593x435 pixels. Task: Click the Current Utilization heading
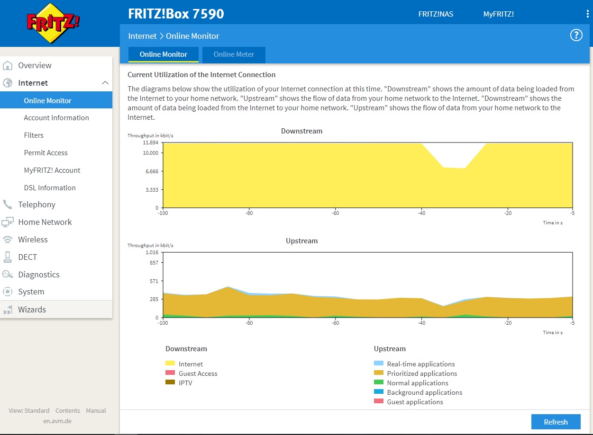click(201, 75)
